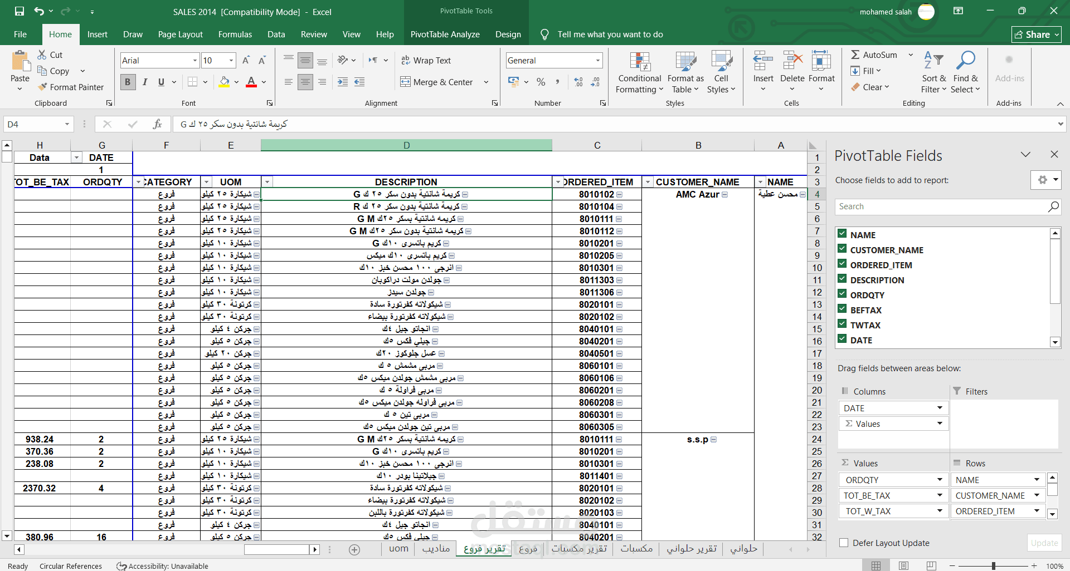1070x571 pixels.
Task: Click the Share button
Action: point(1037,35)
